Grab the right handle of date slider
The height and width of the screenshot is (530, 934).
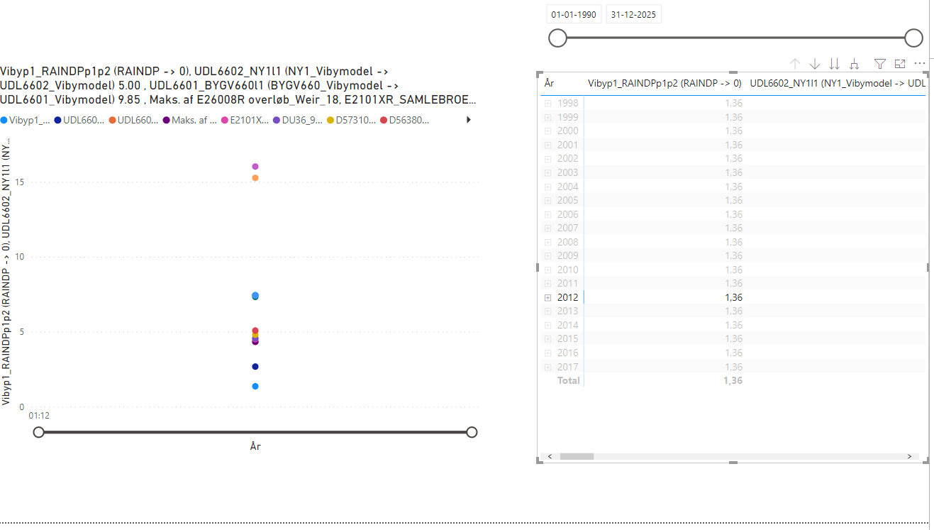tap(914, 38)
